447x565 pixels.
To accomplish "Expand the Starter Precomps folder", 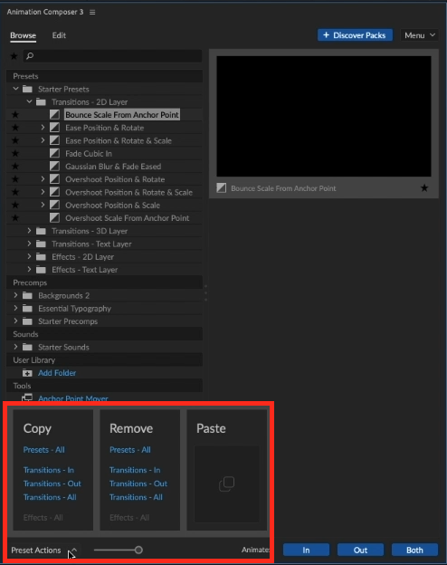I will pyautogui.click(x=15, y=321).
